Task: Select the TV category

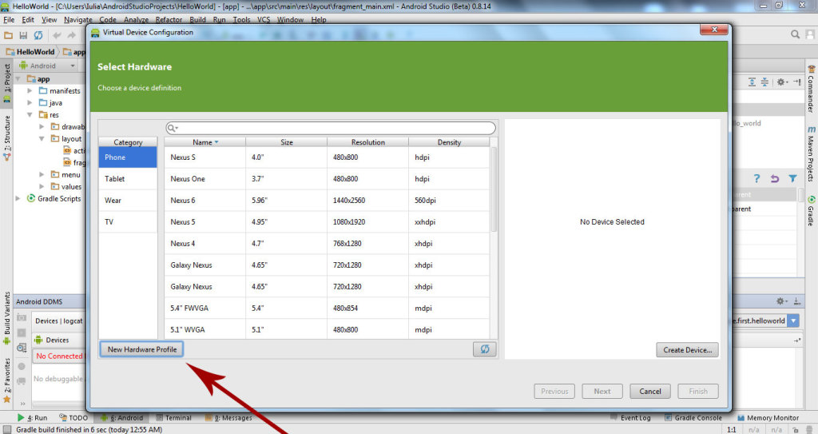Action: click(128, 221)
